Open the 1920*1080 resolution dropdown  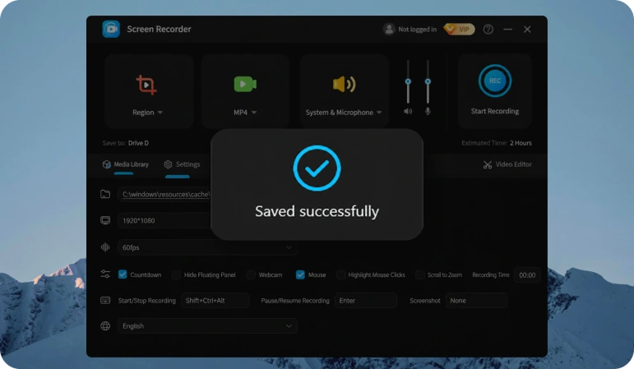164,221
